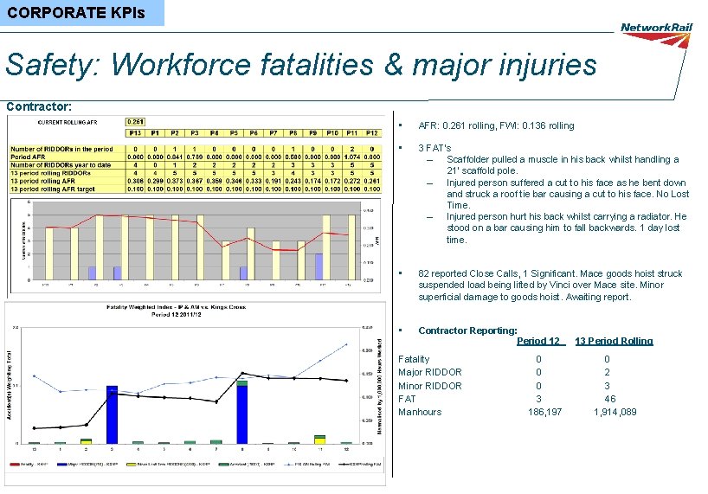
Task: Click the Contractor: section heading
Action: (x=39, y=106)
